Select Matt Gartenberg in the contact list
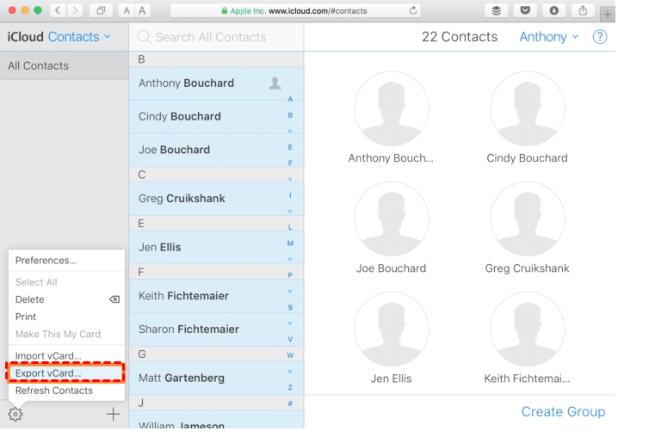This screenshot has height=437, width=649. tap(216, 378)
